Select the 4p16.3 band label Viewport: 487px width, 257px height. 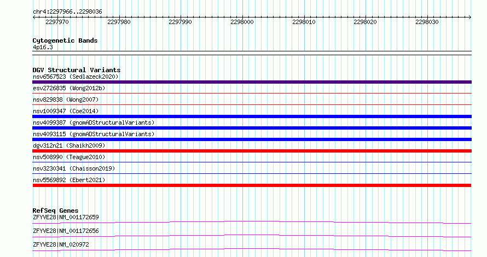click(x=43, y=47)
